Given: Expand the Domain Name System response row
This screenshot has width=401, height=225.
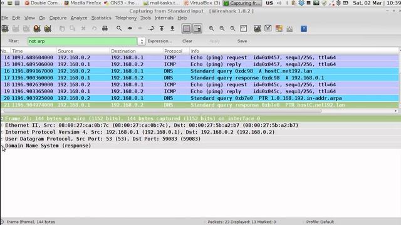Looking at the screenshot, I should (x=2, y=146).
